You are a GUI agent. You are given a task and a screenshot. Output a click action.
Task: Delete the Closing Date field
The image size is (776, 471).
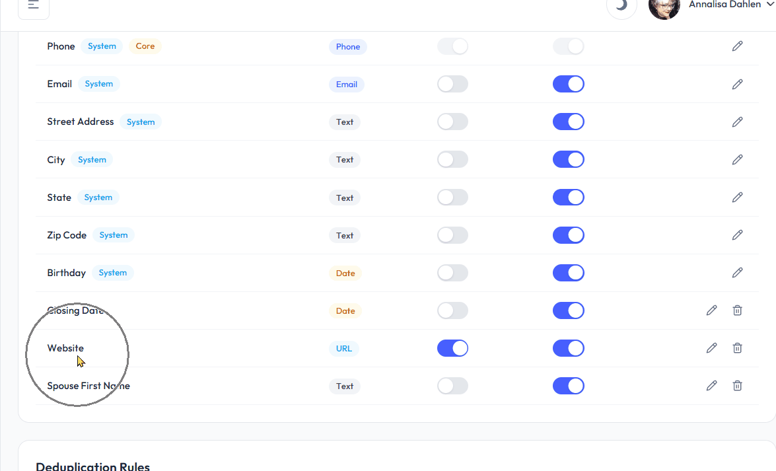[737, 310]
